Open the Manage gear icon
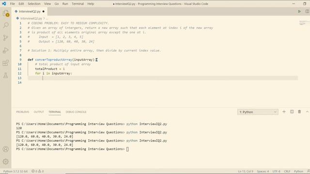The width and height of the screenshot is (310, 174). point(6,161)
